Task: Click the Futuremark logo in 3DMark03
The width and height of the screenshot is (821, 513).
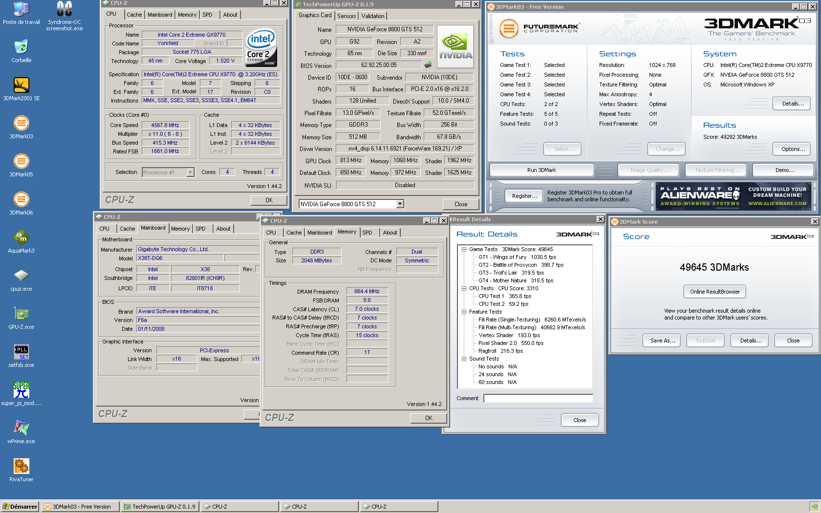Action: point(540,28)
